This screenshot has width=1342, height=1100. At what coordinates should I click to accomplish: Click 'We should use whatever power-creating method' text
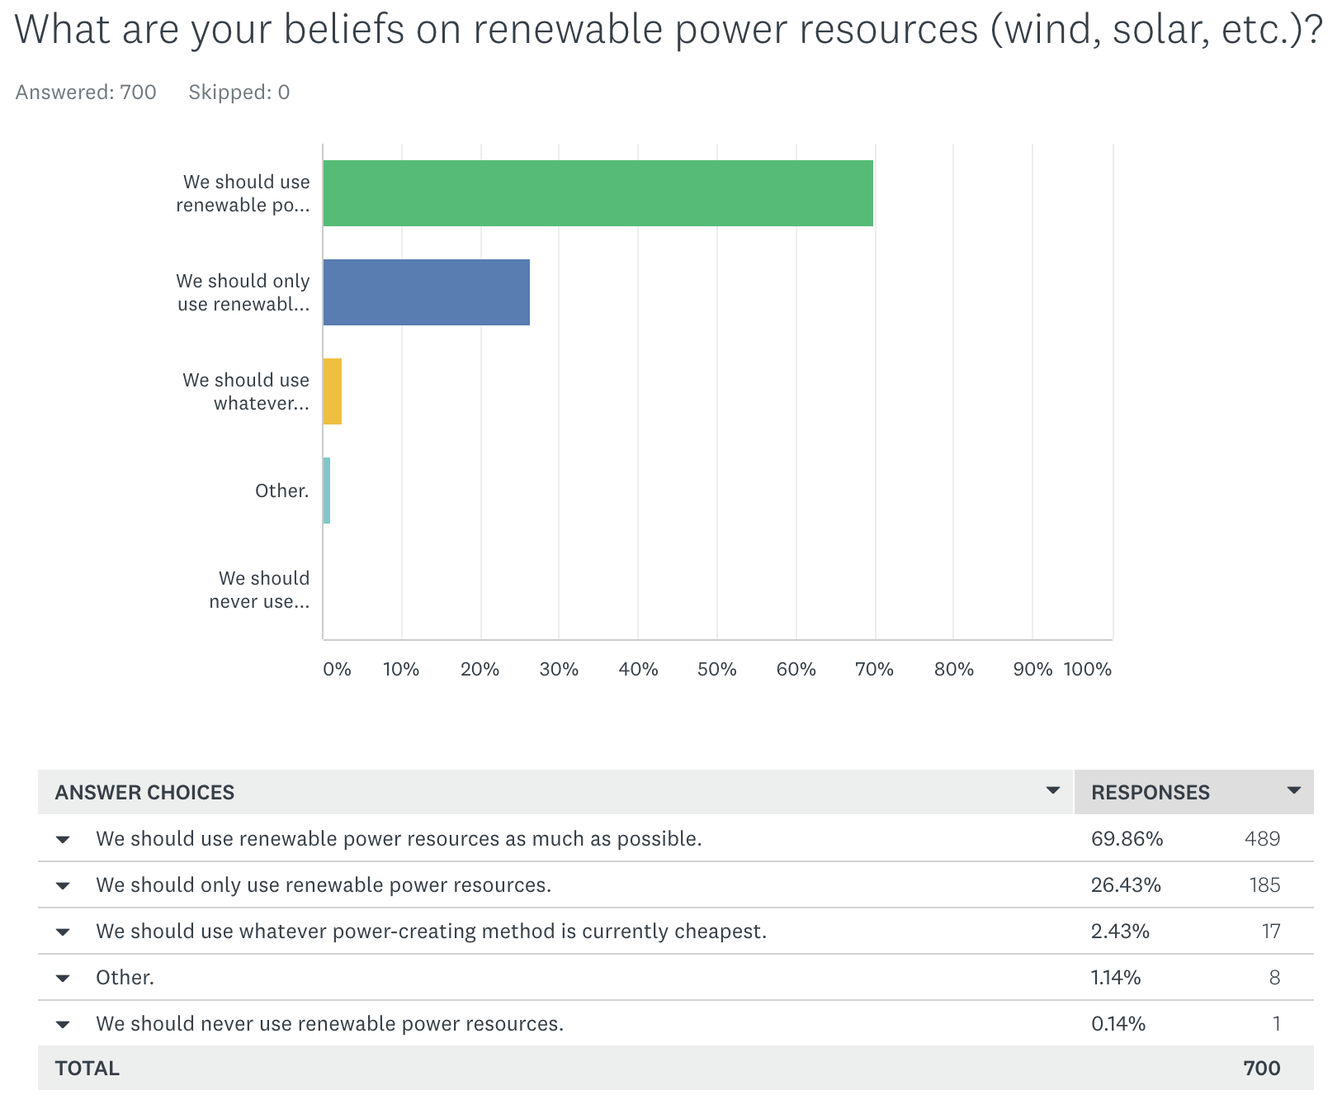(x=431, y=932)
